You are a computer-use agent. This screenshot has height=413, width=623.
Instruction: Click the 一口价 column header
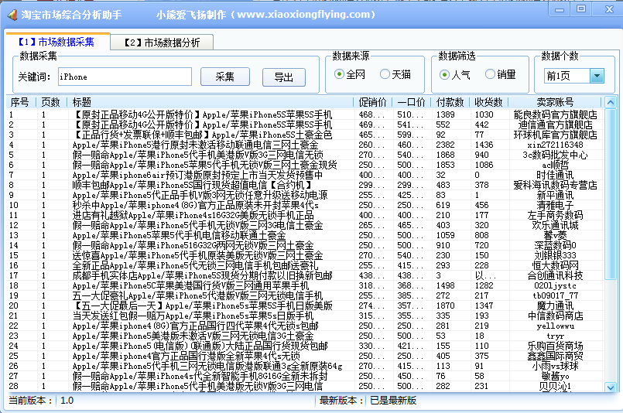pos(411,102)
